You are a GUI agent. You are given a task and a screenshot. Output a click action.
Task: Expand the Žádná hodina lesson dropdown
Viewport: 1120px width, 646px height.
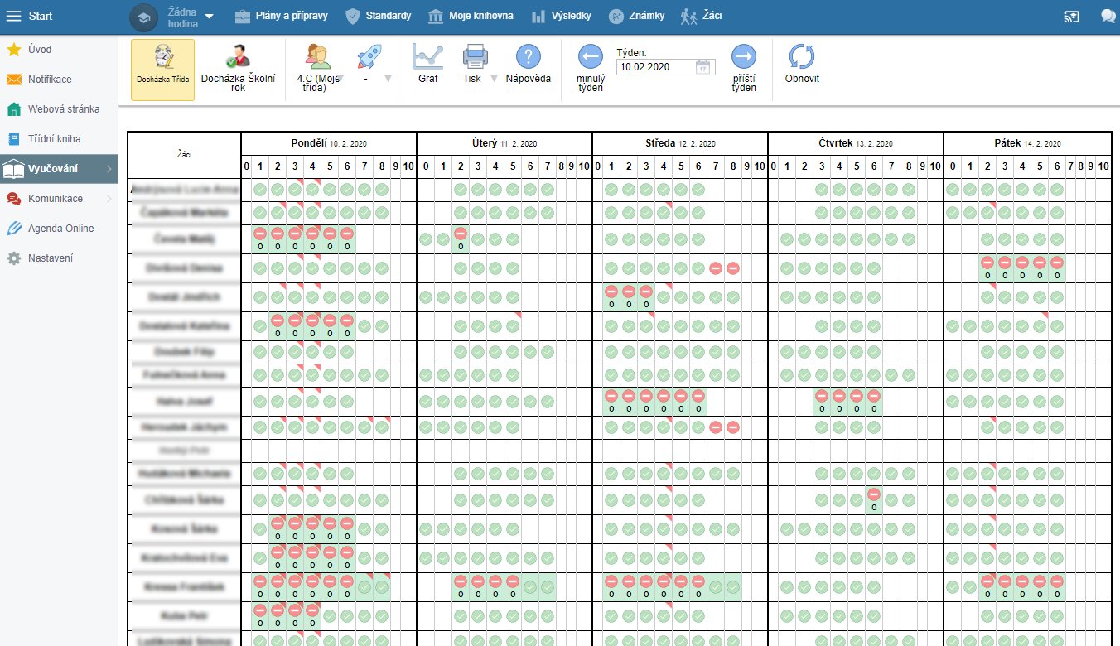click(209, 16)
